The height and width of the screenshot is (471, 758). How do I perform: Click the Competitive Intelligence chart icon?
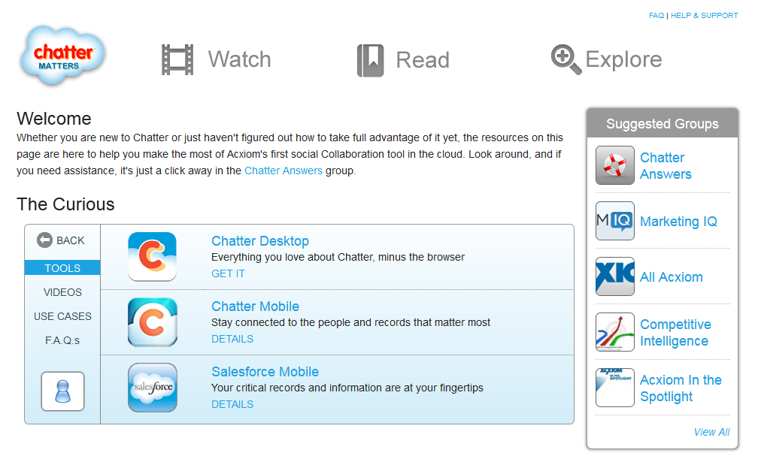pos(615,332)
